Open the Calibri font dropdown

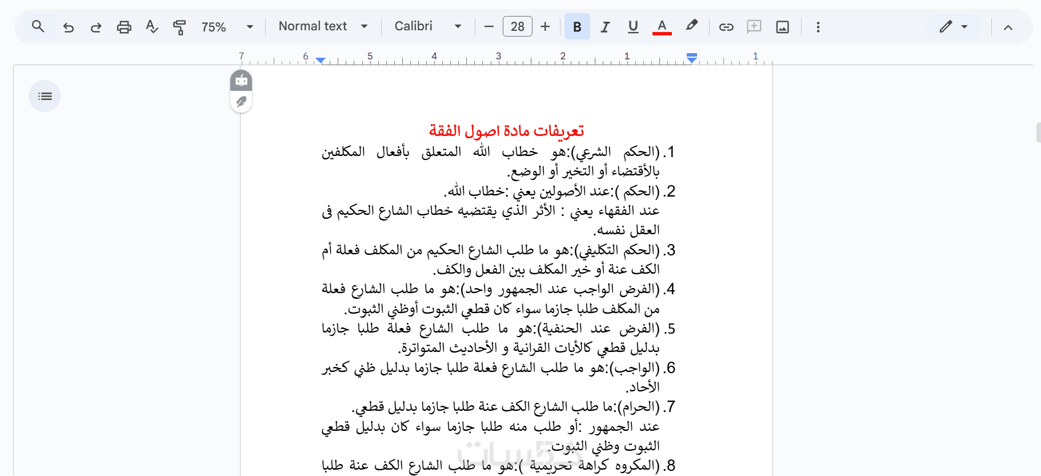point(427,26)
